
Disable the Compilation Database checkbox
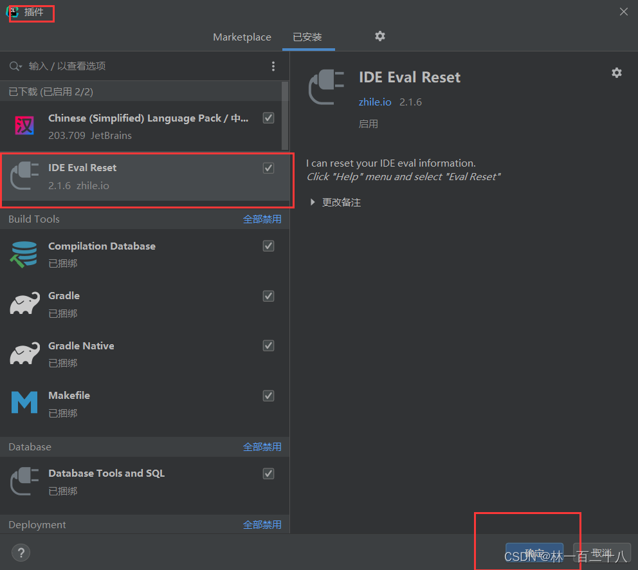(x=268, y=246)
